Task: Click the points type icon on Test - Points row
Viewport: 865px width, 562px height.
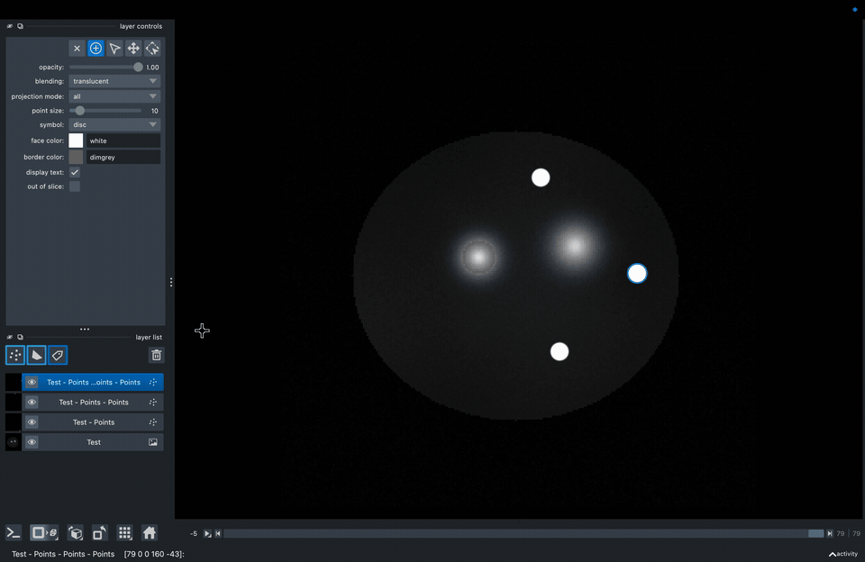Action: (x=153, y=422)
